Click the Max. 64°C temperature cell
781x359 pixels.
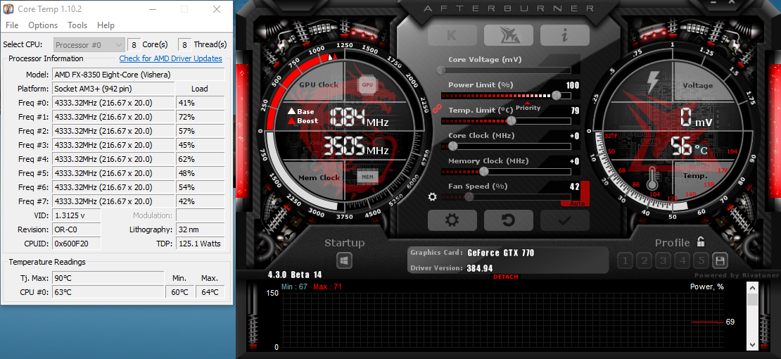click(210, 291)
